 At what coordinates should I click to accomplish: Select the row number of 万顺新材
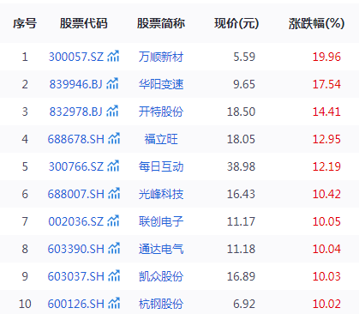click(x=25, y=57)
